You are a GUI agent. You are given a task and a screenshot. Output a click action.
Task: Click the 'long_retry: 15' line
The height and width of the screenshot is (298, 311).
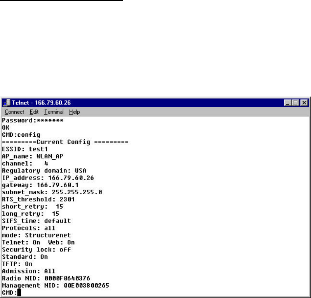[31, 214]
